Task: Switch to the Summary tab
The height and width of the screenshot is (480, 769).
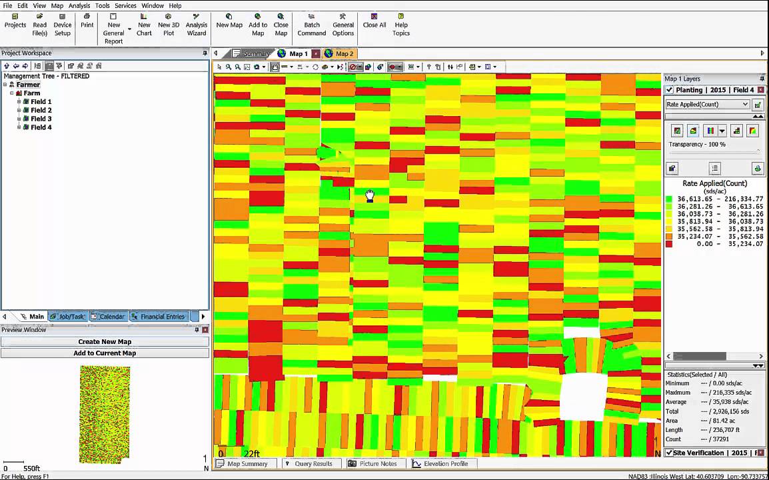Action: click(252, 53)
